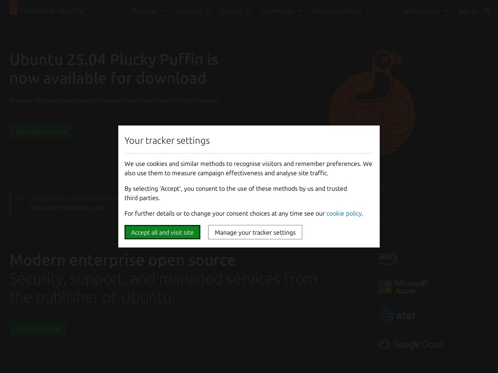Click the info icon in the notification banner
Screen dimensions: 498x373
pos(19,199)
